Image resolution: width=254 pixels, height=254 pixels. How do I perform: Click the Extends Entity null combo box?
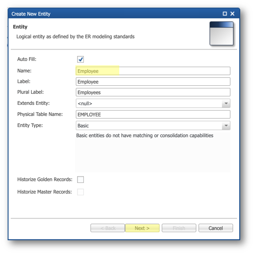click(x=153, y=103)
